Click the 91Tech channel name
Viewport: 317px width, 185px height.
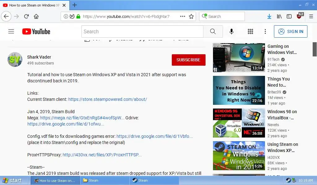[x=273, y=60]
